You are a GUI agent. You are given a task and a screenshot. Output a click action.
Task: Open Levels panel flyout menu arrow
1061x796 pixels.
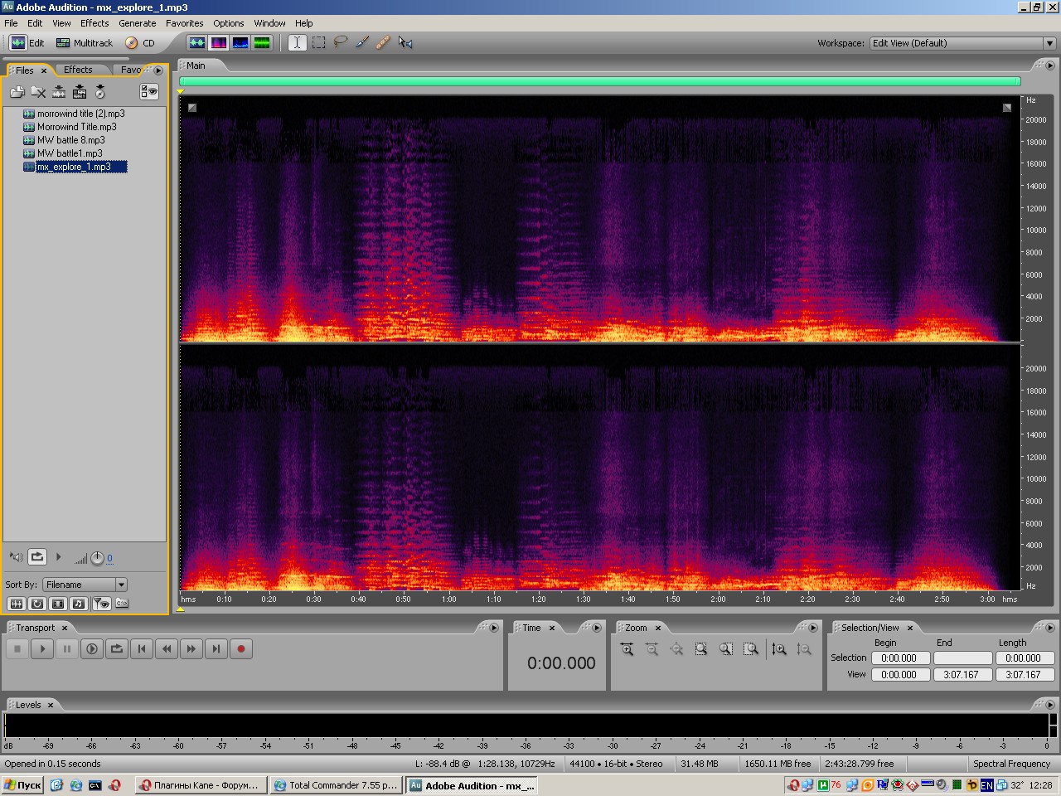(1050, 705)
